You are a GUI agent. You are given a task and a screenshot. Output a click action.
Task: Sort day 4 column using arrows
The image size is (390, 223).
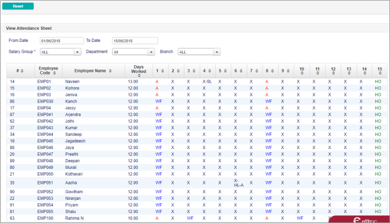point(210,71)
